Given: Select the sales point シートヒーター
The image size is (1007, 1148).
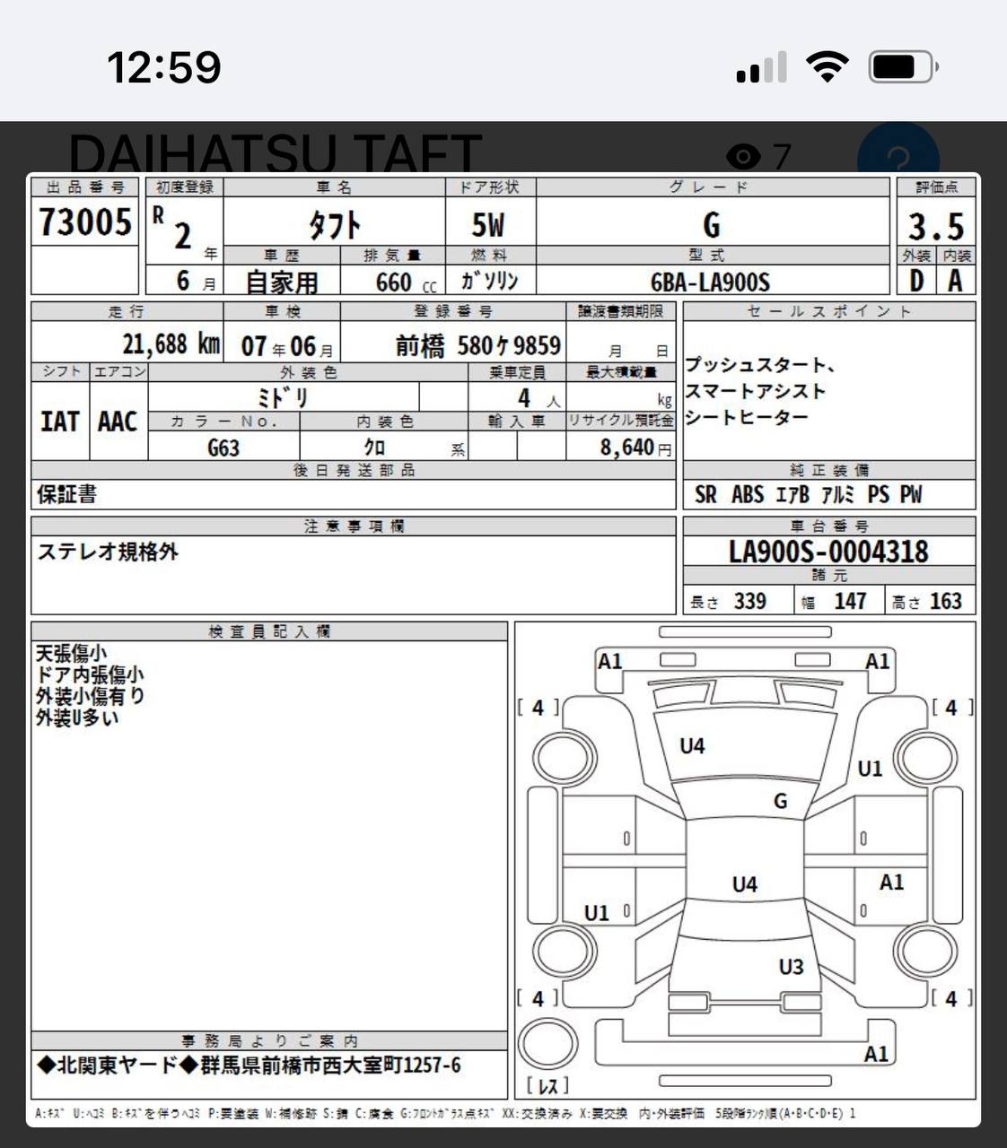Looking at the screenshot, I should pos(748,417).
